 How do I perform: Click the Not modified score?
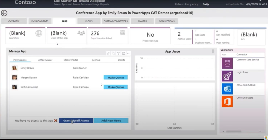(217, 31)
